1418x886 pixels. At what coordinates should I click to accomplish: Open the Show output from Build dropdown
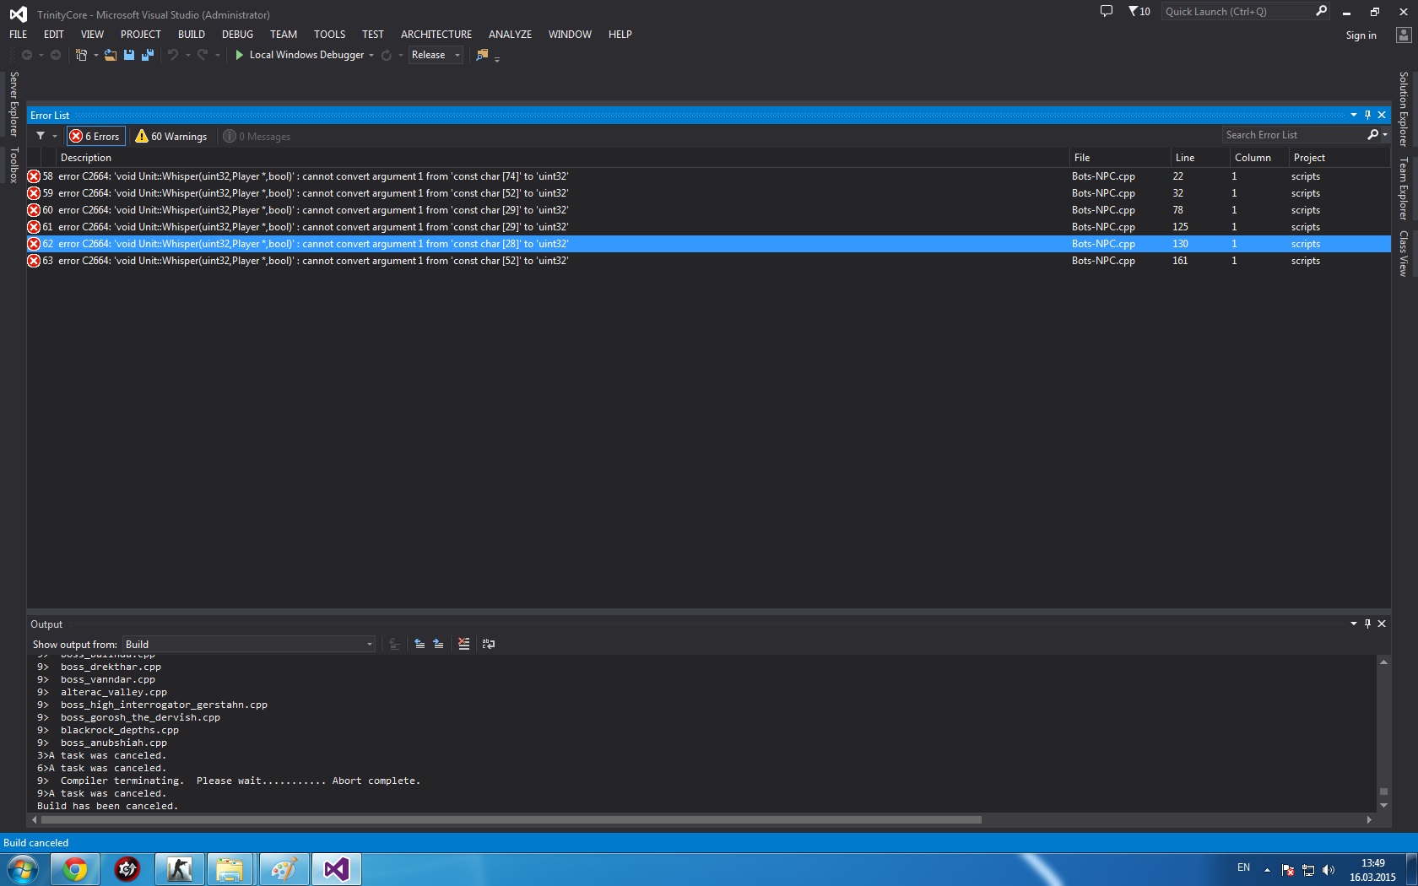[249, 644]
